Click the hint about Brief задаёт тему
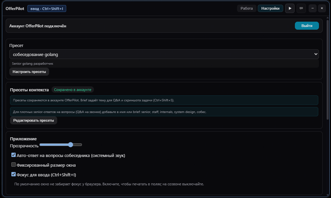Screen dimensions: 331x198 tap(164, 100)
